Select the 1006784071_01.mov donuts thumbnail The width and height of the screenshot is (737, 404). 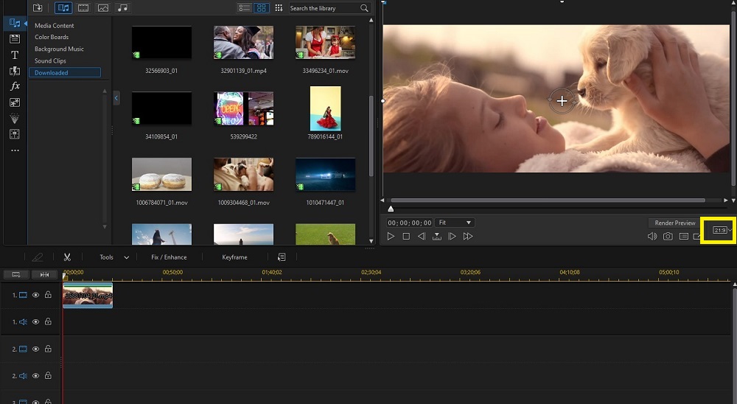(x=161, y=174)
